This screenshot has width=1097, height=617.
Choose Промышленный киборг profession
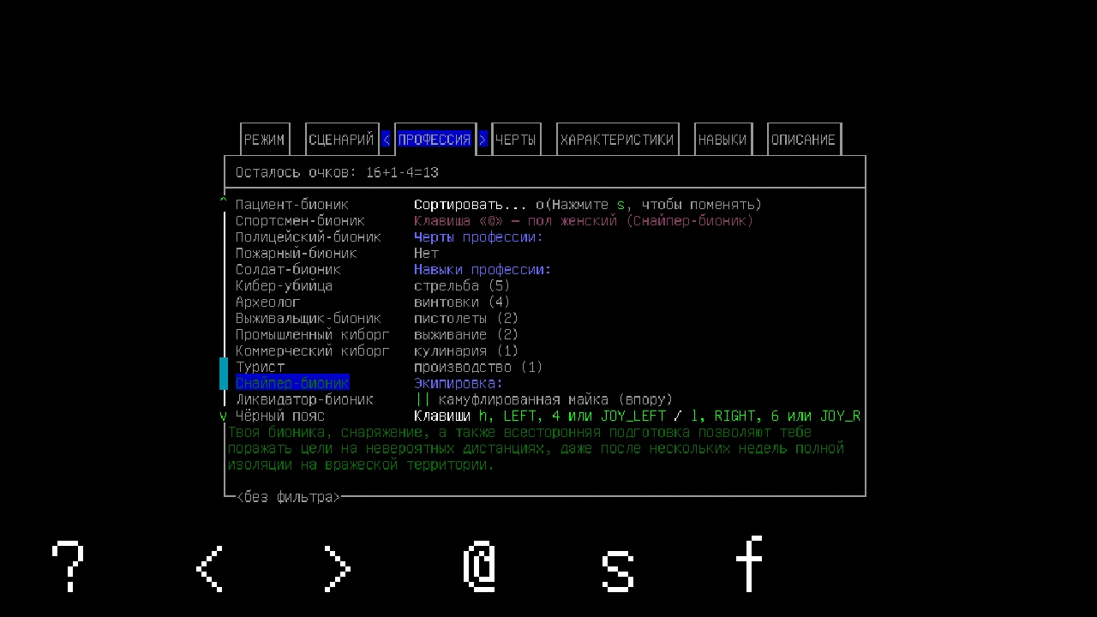point(312,335)
